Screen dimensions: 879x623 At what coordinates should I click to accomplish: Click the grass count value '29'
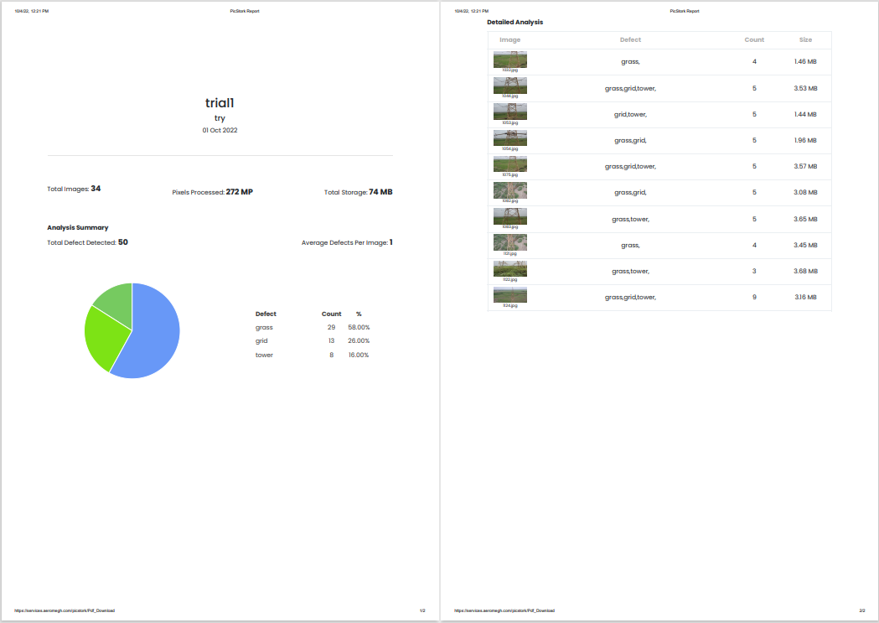(x=331, y=328)
